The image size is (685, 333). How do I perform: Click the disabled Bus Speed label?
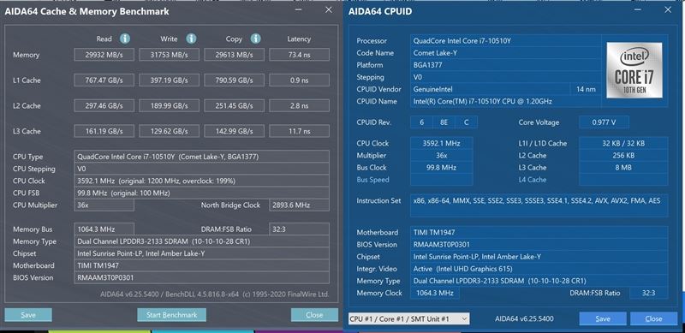[x=372, y=180]
